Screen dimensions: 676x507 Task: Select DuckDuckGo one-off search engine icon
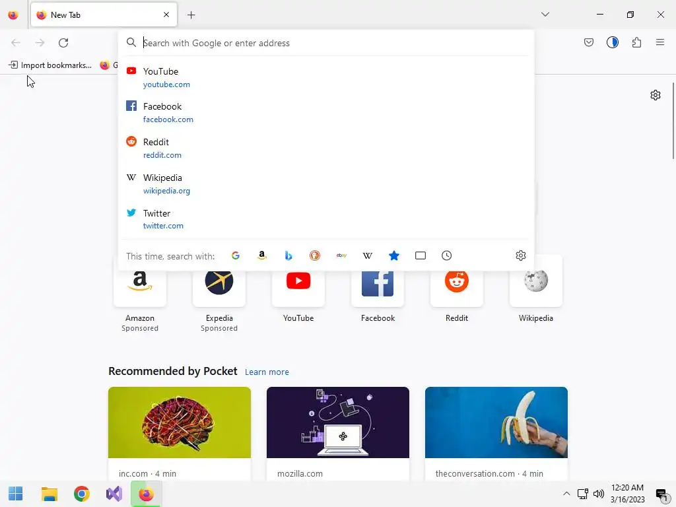coord(315,255)
